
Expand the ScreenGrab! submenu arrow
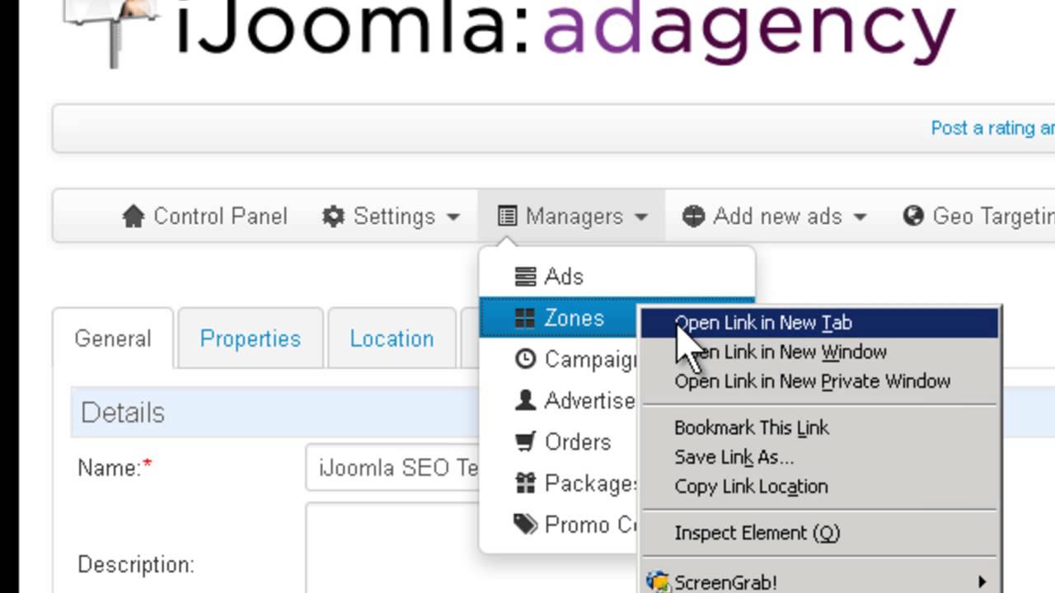coord(982,582)
